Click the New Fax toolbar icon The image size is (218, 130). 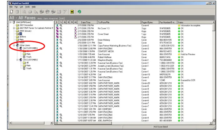pos(12,12)
